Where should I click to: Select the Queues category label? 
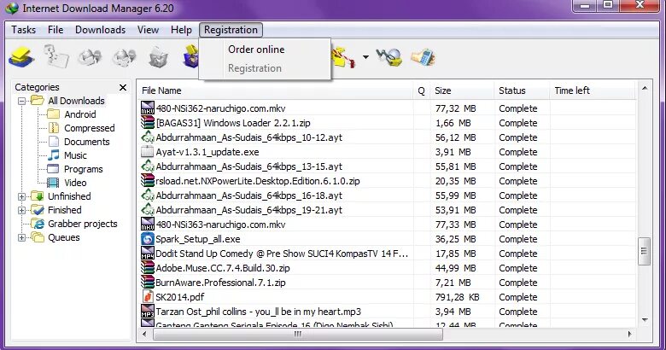(64, 237)
